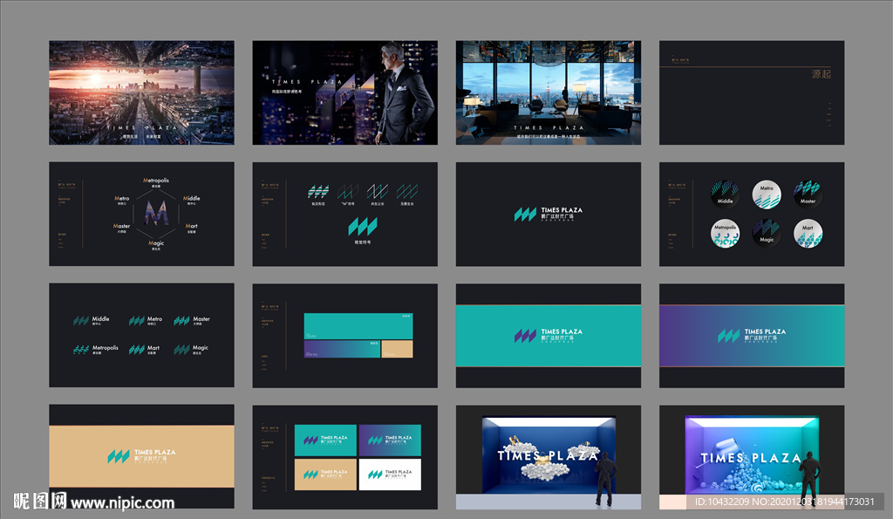Open the beige banner Times Plaza slide
893x519 pixels.
pos(141,456)
